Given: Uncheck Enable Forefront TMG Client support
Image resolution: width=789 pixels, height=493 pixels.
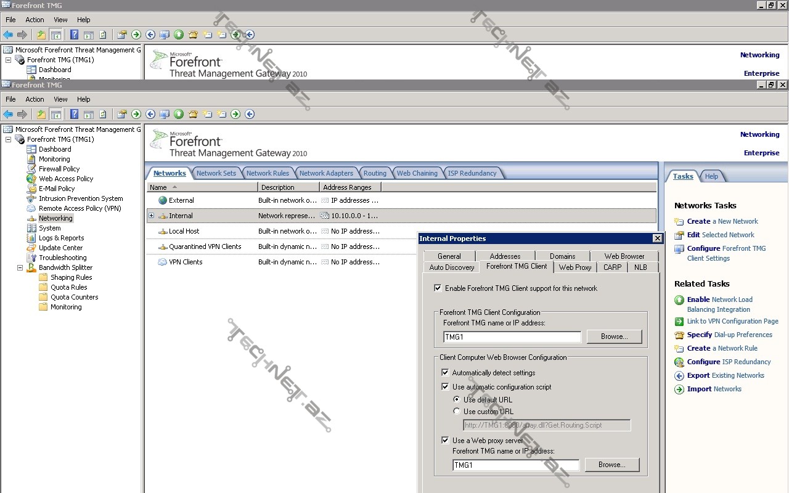Looking at the screenshot, I should [438, 288].
